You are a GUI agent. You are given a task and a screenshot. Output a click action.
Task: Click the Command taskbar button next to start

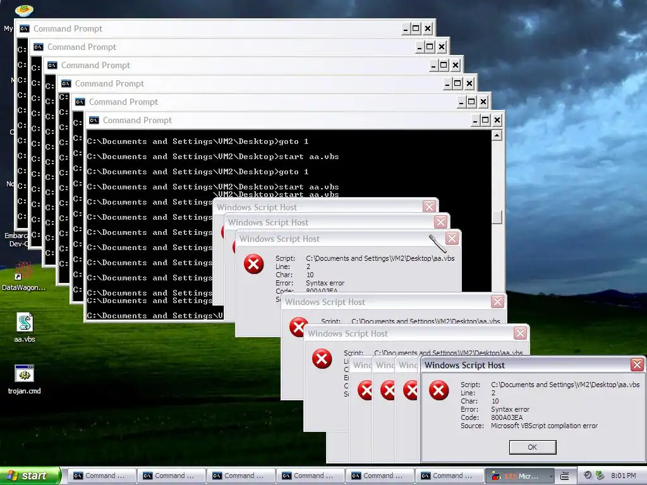[101, 476]
